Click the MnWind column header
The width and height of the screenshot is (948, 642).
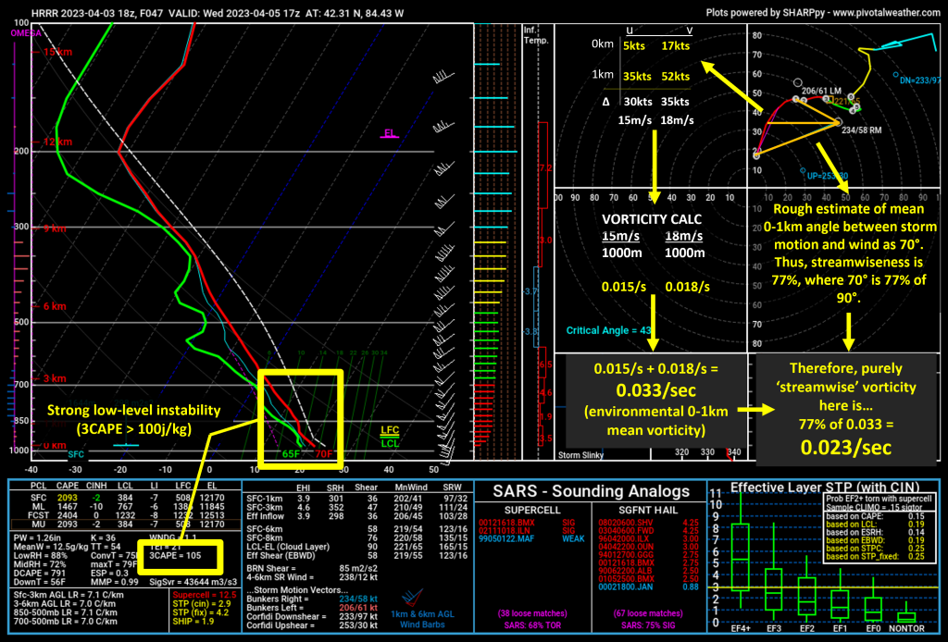pos(410,487)
